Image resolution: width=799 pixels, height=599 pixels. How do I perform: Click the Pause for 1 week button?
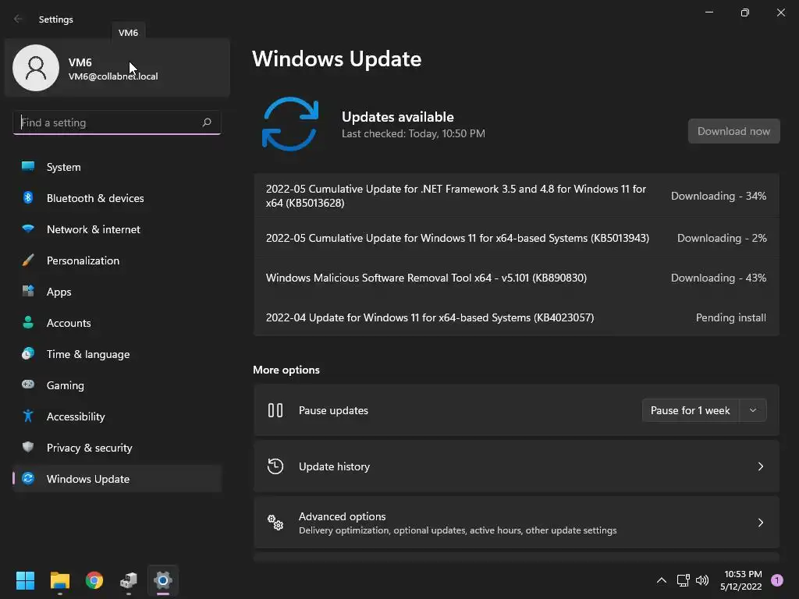pyautogui.click(x=691, y=410)
